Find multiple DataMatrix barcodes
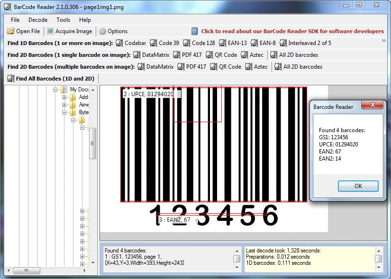 click(155, 67)
